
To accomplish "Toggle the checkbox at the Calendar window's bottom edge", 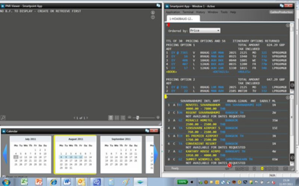I will [x=3, y=177].
